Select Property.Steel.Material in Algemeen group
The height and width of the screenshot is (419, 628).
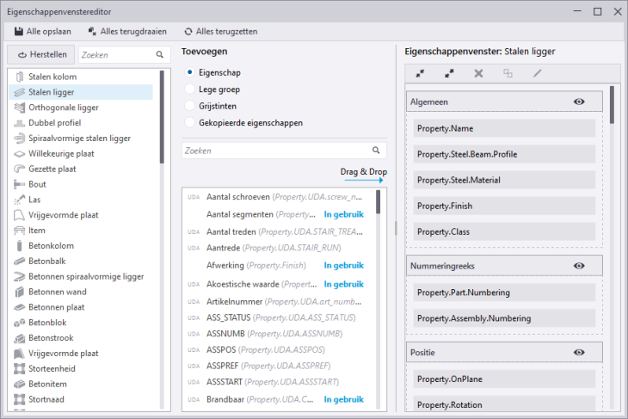click(x=503, y=181)
